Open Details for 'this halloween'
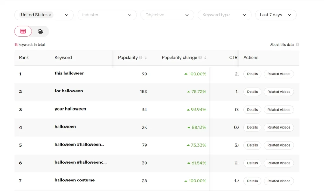Image resolution: width=324 pixels, height=191 pixels. click(252, 74)
